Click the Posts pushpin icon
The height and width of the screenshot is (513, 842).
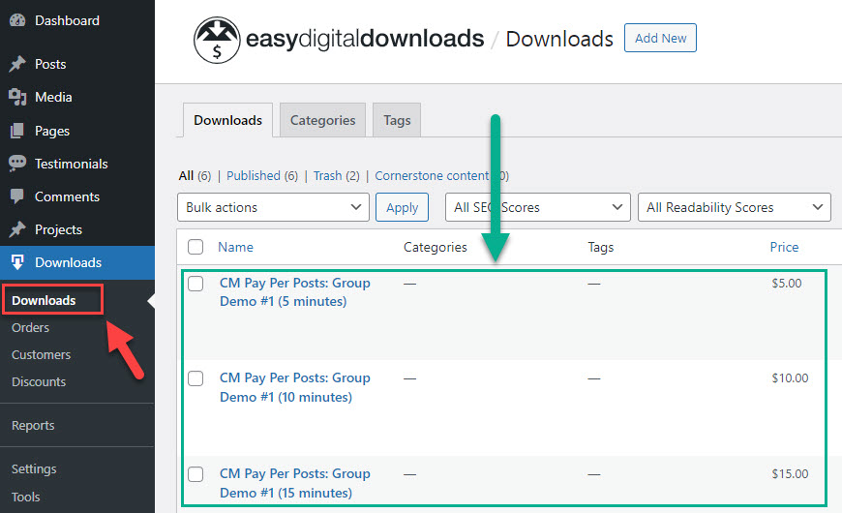point(17,64)
